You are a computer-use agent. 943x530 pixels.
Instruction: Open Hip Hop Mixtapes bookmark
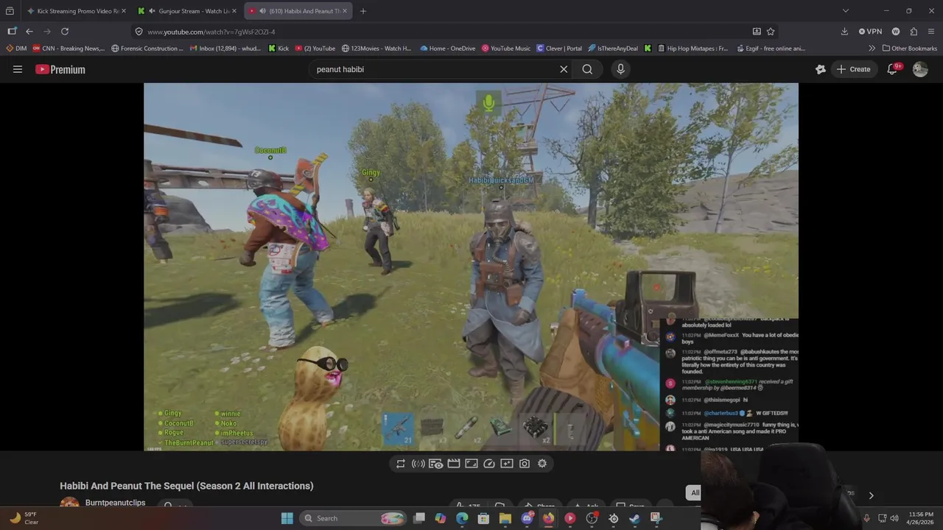coord(692,49)
